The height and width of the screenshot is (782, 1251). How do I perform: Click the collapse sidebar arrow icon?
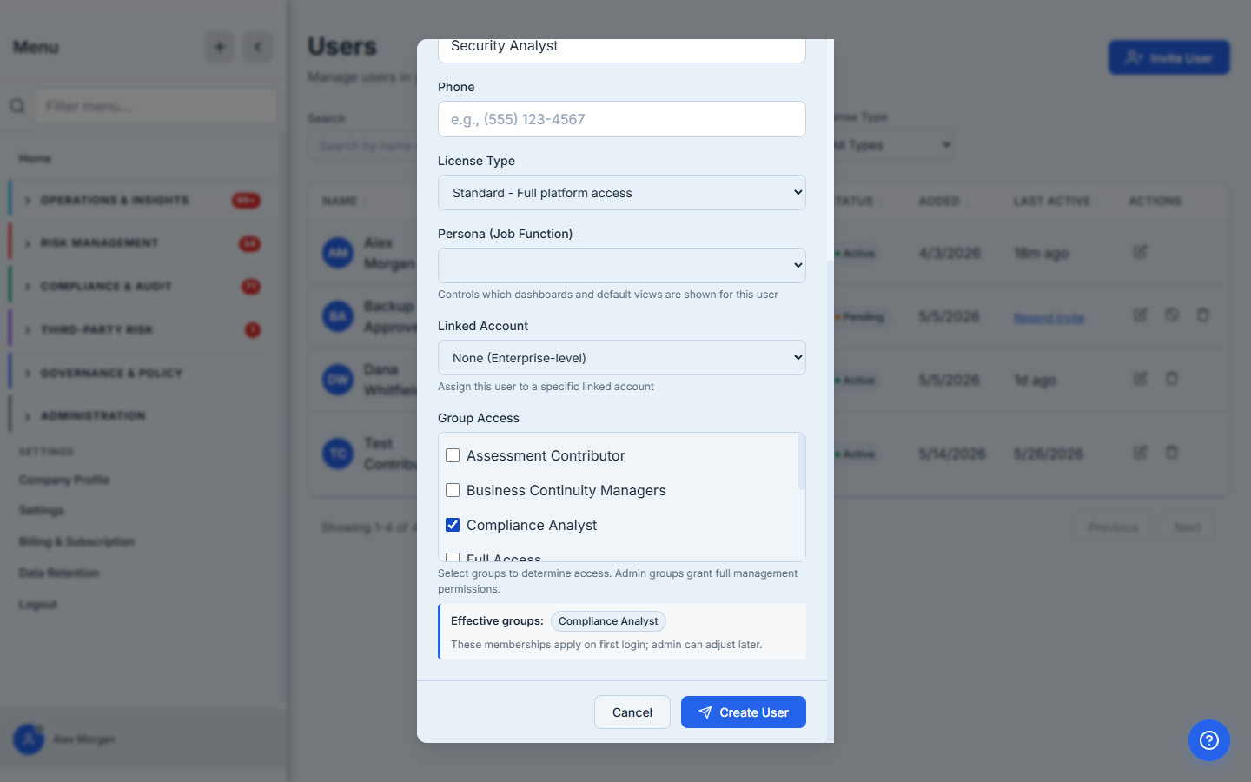[258, 47]
